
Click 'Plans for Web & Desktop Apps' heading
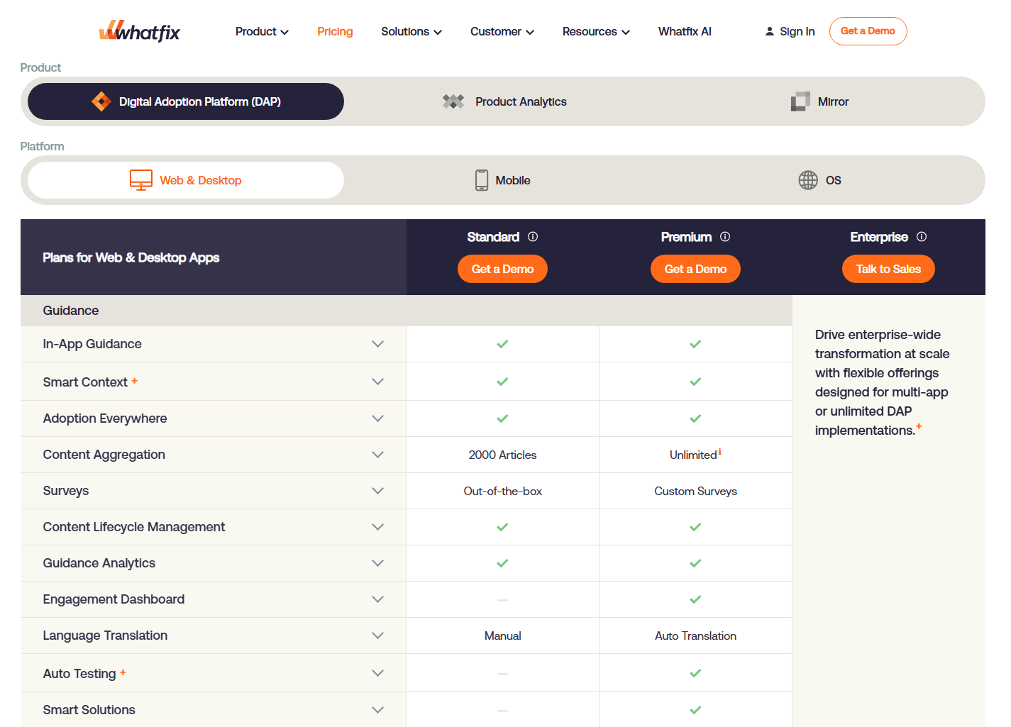(131, 257)
